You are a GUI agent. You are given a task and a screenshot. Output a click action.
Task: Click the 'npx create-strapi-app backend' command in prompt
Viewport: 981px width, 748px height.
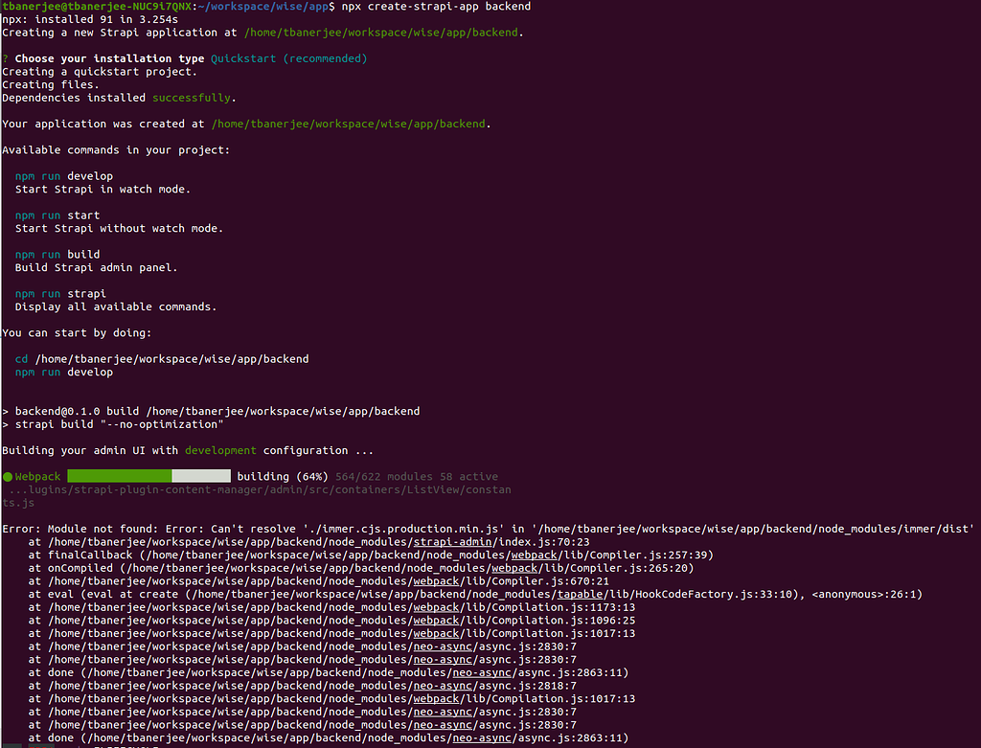click(436, 7)
